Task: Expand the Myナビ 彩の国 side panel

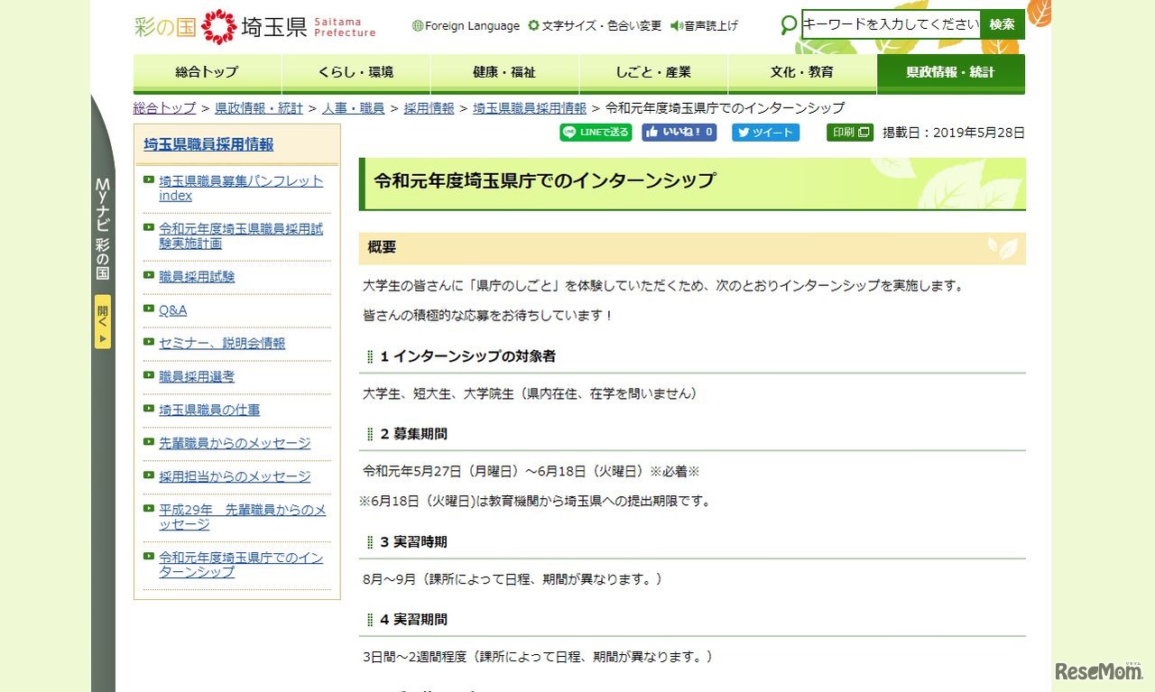Action: [103, 322]
